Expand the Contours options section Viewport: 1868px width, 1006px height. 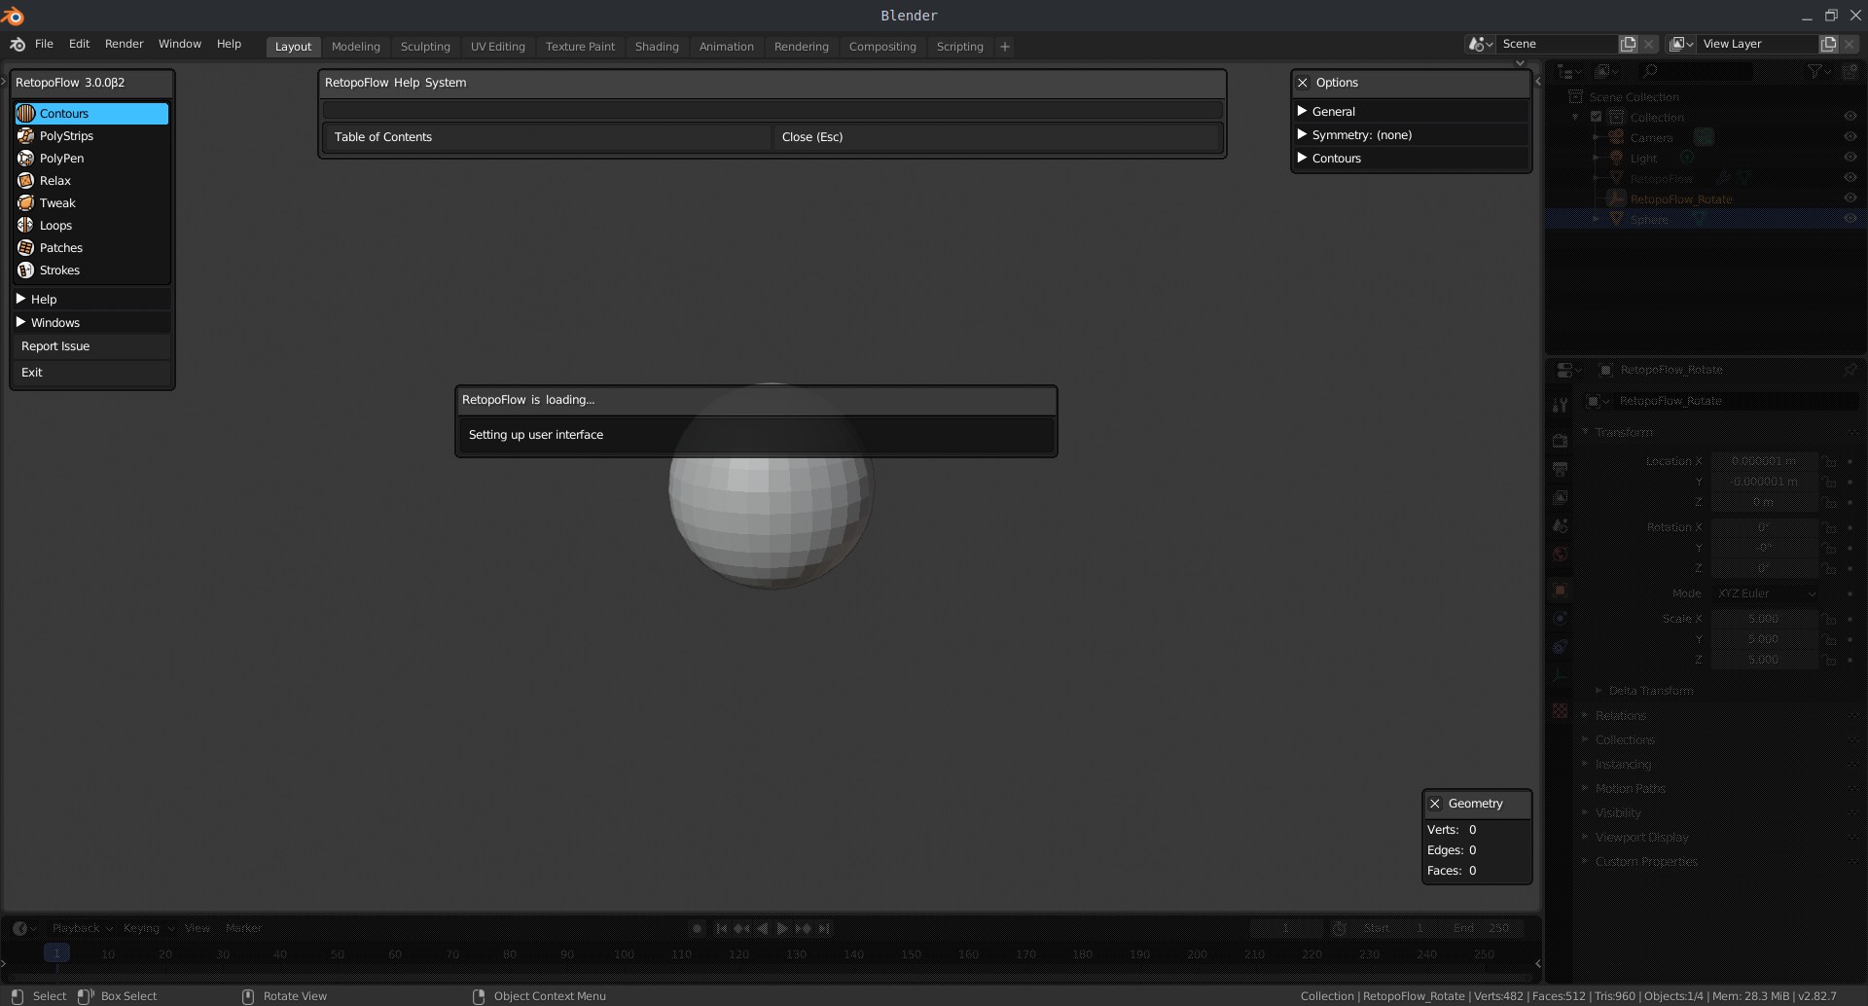pyautogui.click(x=1411, y=158)
